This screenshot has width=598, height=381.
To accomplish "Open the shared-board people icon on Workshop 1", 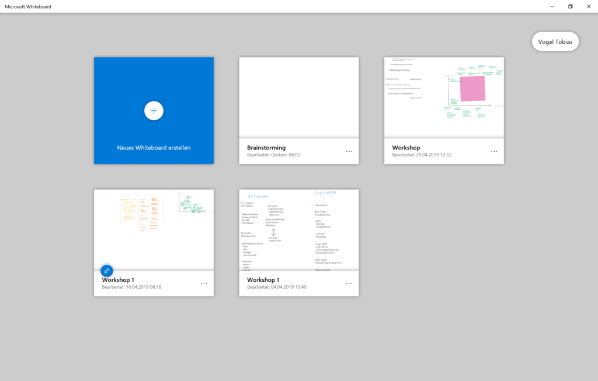I will click(x=107, y=271).
